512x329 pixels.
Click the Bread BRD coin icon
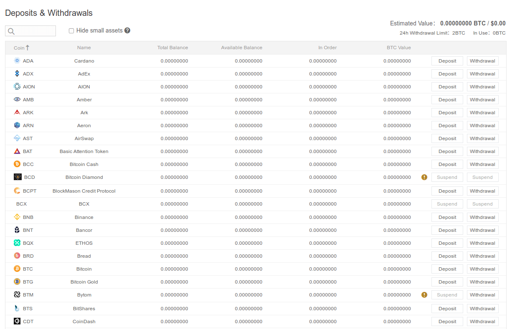click(17, 256)
